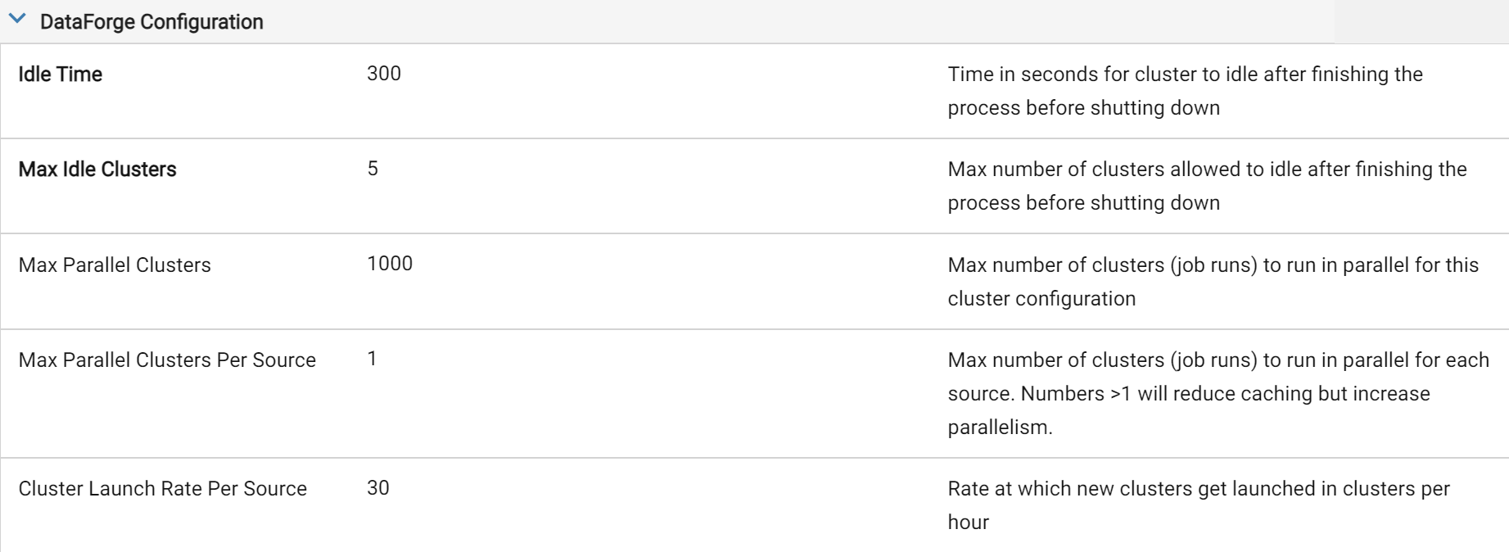Click the Idle Time description text

point(1186,91)
